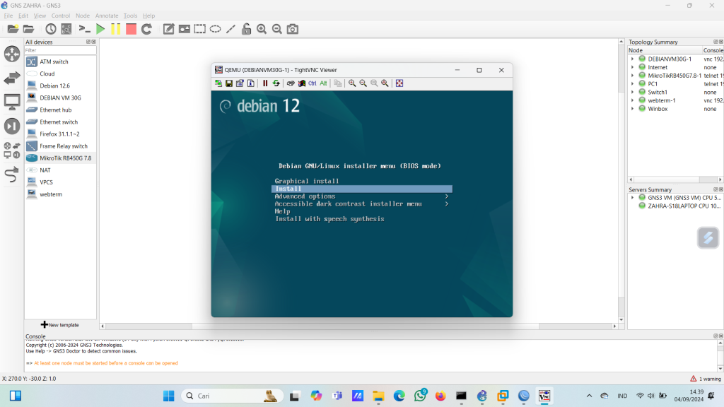Open WhatsApp from the Windows taskbar
724x407 pixels.
pos(421,396)
